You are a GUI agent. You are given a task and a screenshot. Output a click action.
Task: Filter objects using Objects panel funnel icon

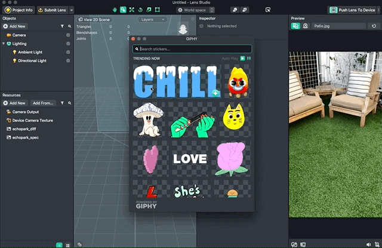pyautogui.click(x=62, y=26)
